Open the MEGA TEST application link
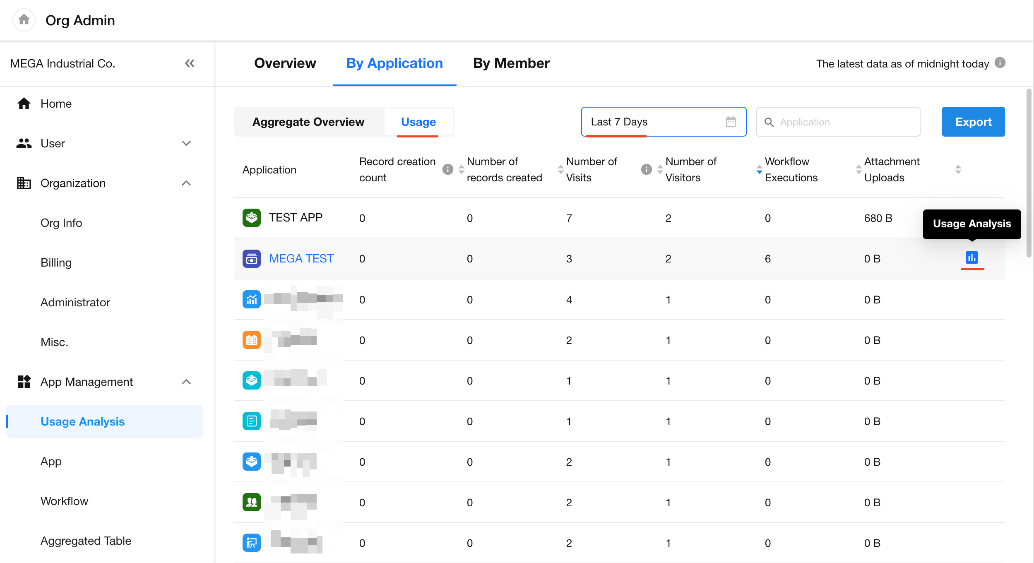 [x=301, y=258]
